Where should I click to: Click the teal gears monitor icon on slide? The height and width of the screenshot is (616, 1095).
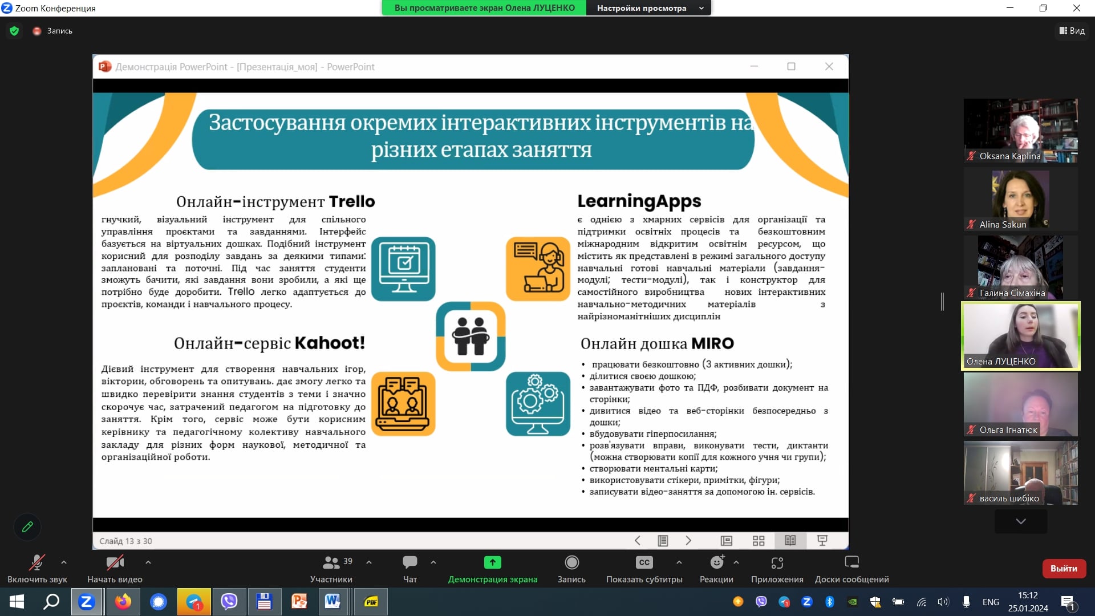538,404
